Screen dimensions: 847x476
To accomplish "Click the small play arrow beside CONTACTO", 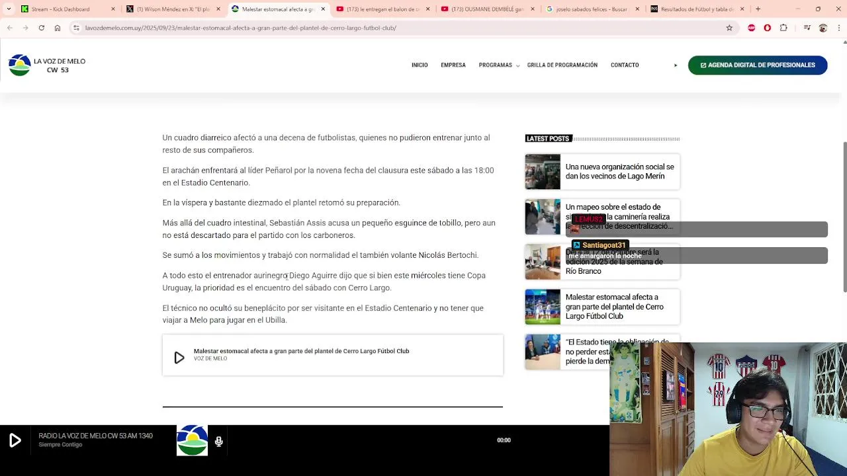I will [676, 65].
